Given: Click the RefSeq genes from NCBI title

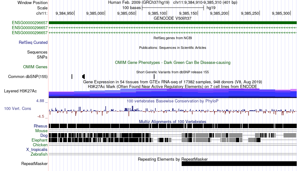Looking at the screenshot, I should pyautogui.click(x=173, y=38).
